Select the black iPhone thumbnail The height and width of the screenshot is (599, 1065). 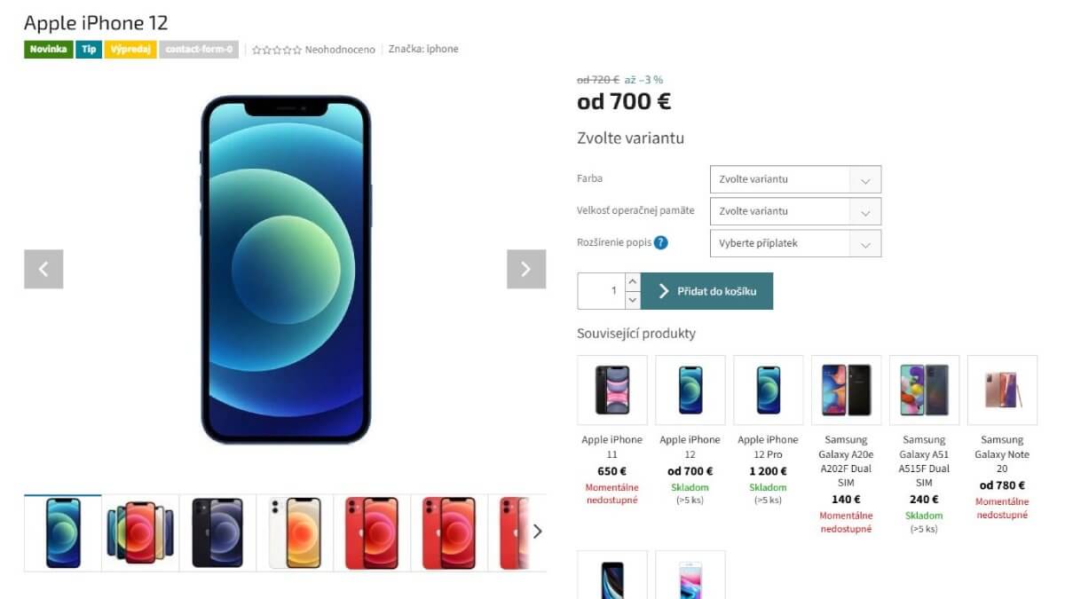(217, 532)
